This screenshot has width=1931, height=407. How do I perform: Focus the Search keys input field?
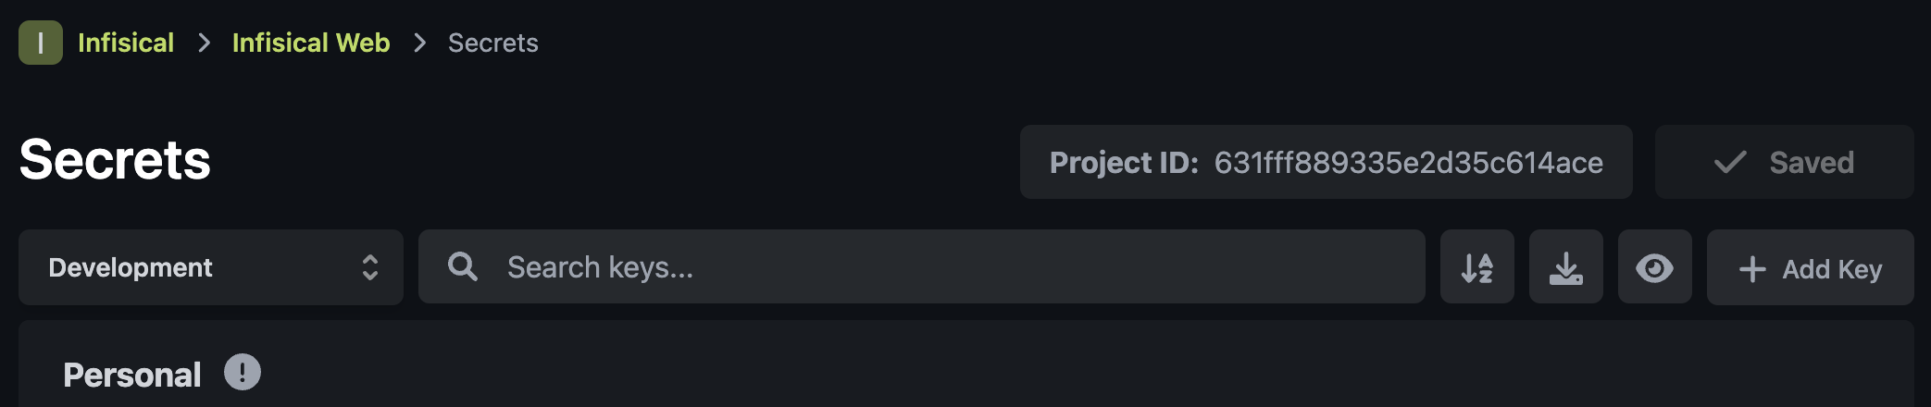(921, 266)
